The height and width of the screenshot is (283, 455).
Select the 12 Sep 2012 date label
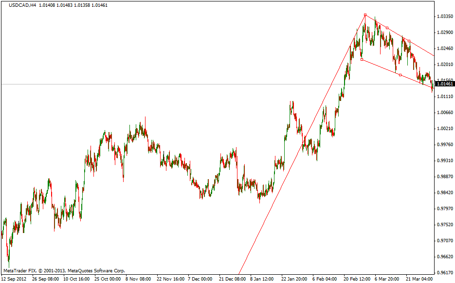tap(14, 279)
